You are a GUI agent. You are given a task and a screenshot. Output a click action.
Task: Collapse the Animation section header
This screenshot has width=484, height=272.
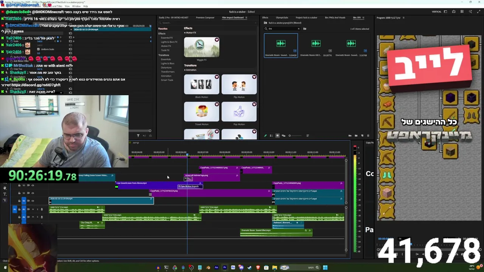pos(190,70)
